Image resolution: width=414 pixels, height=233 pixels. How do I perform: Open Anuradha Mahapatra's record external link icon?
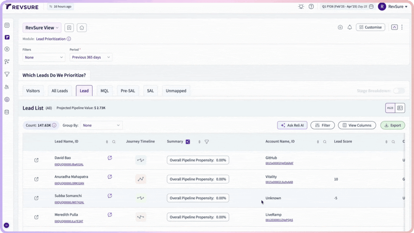coord(36,179)
